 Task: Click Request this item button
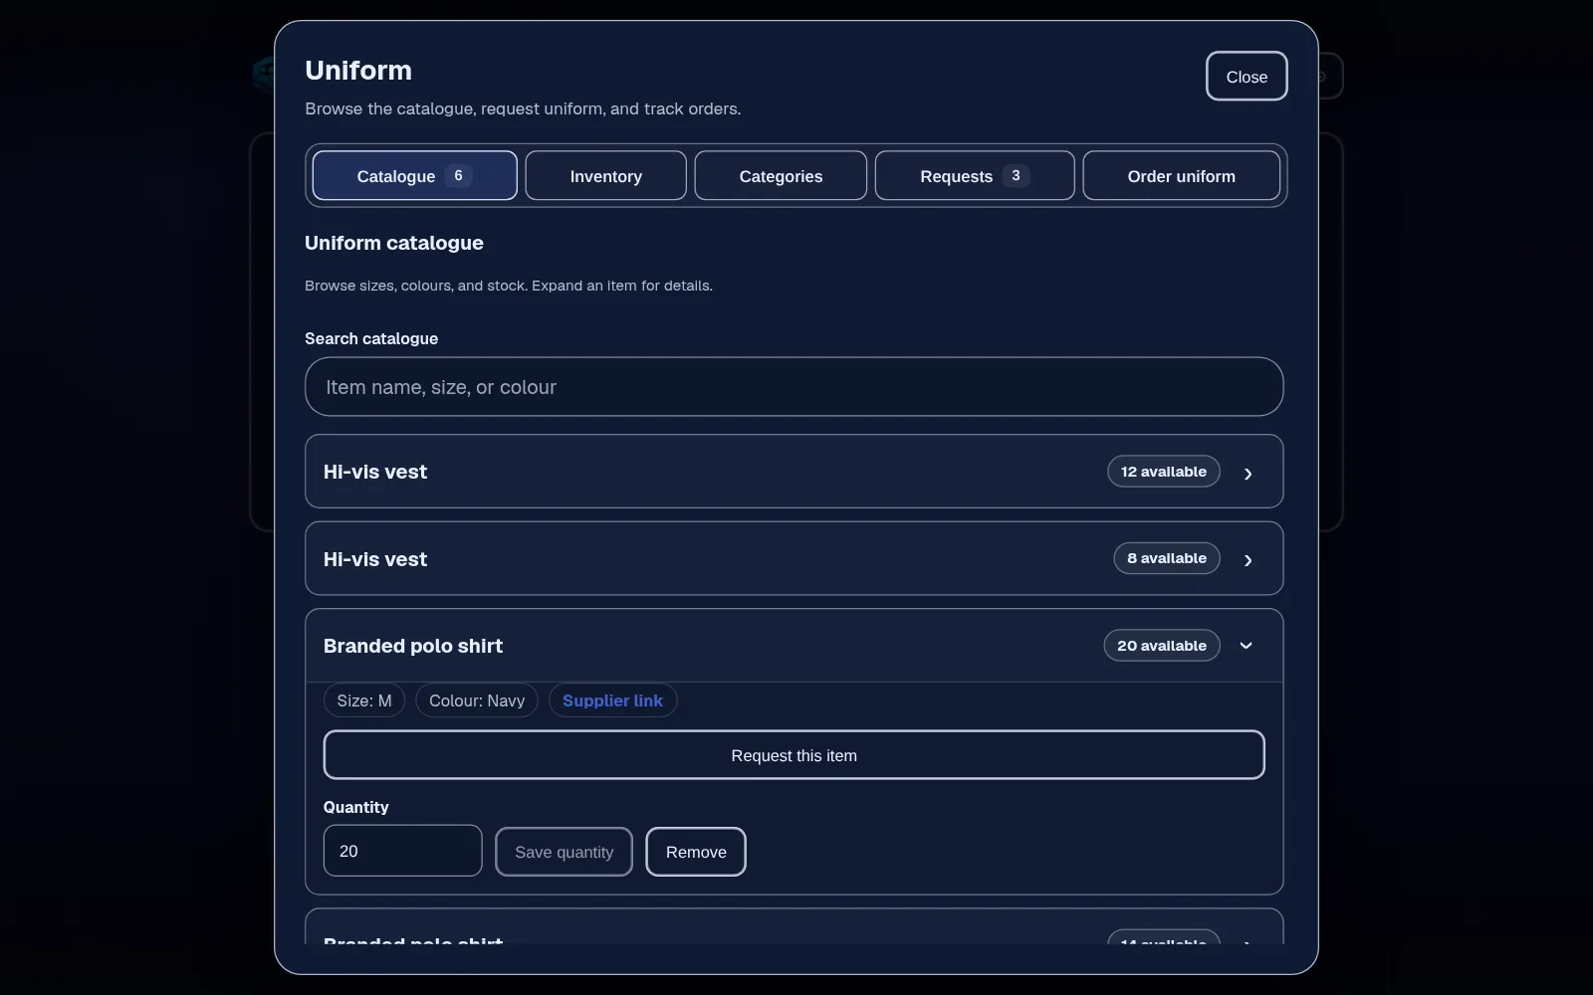pos(794,755)
